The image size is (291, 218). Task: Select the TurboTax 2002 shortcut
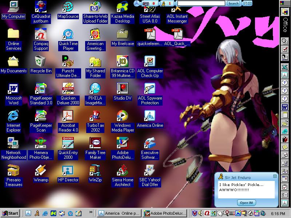[95, 116]
